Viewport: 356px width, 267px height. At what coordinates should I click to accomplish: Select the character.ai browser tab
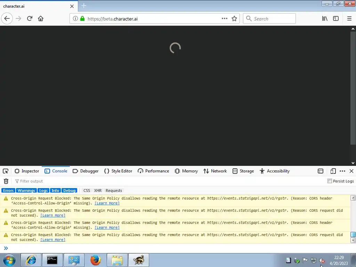39,6
